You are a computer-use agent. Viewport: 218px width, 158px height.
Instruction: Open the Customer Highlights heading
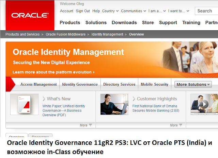(x=157, y=99)
